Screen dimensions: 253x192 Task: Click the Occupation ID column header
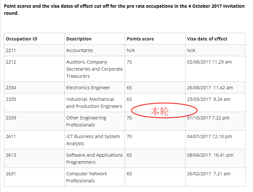point(22,39)
